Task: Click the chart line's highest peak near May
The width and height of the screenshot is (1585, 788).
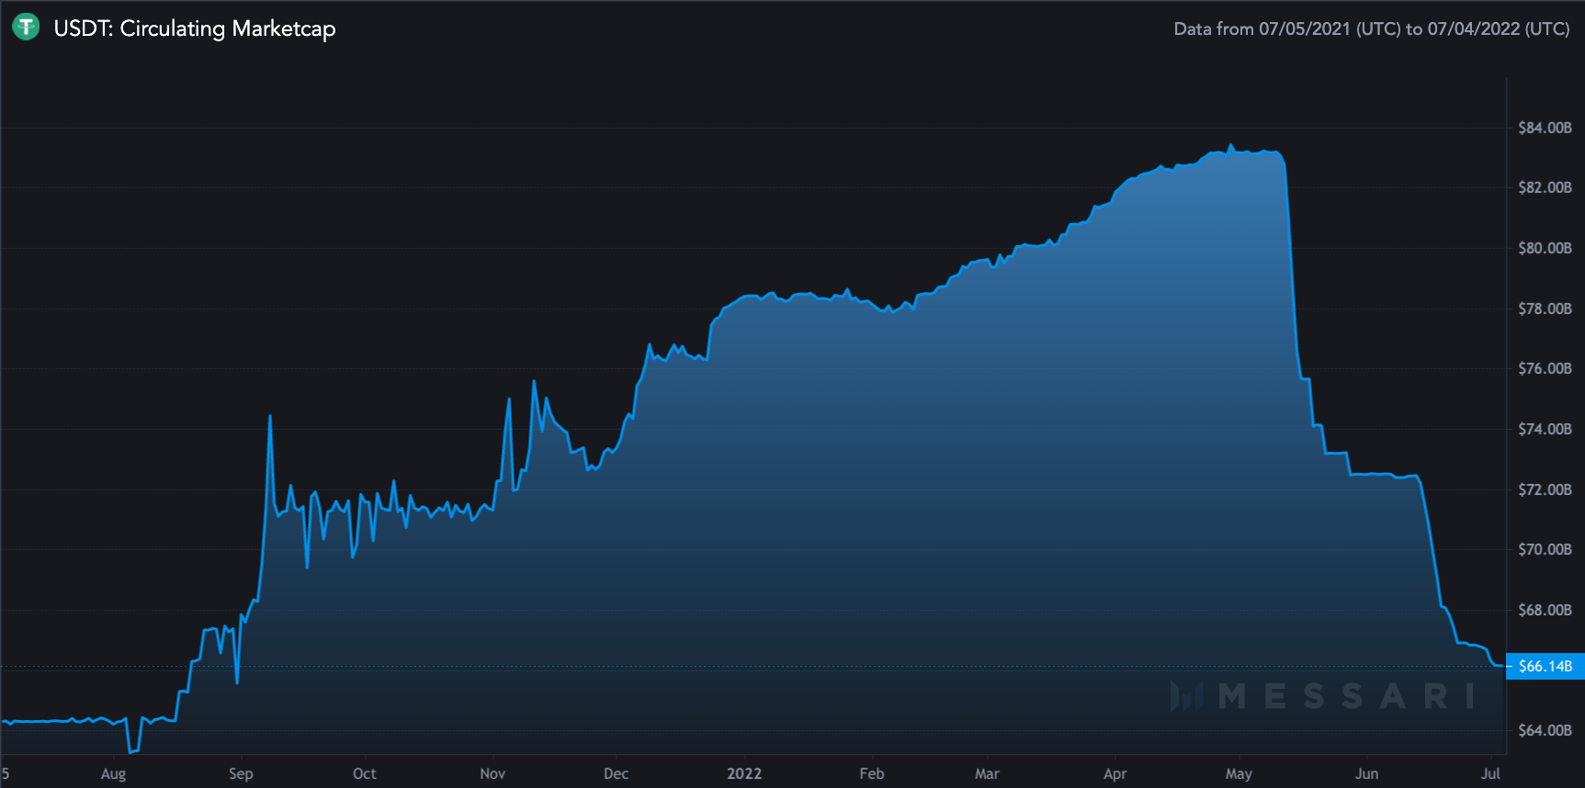Action: pos(1231,145)
